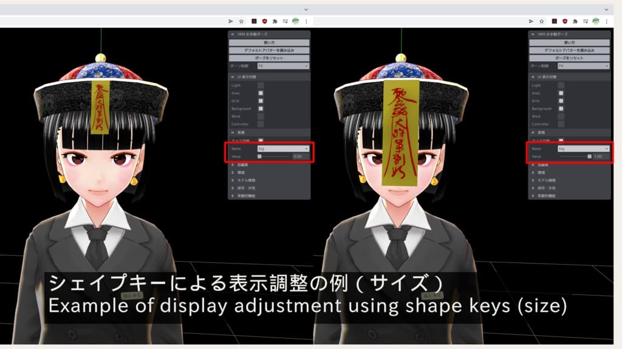Toggle the Background visibility checkbox
This screenshot has height=349, width=622.
point(261,107)
